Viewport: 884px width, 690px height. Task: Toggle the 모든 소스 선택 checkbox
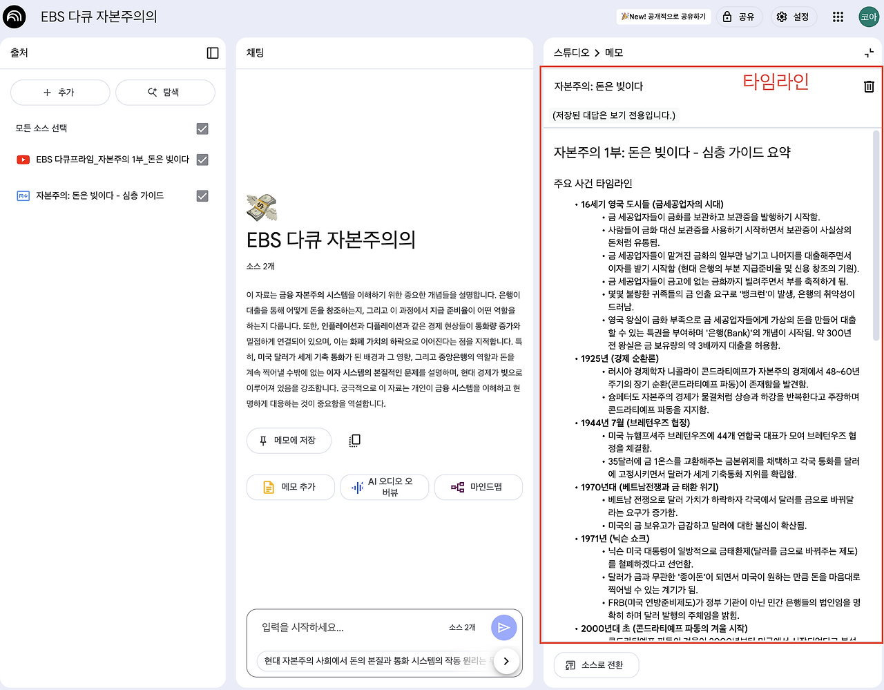tap(202, 128)
